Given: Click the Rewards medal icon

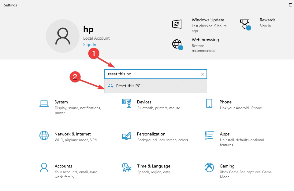Looking at the screenshot, I should coord(245,25).
